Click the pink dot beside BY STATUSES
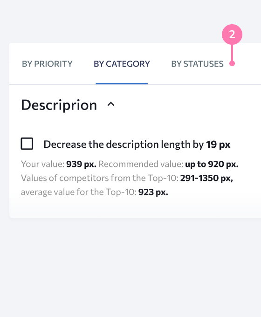 [x=232, y=63]
